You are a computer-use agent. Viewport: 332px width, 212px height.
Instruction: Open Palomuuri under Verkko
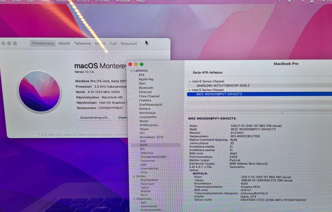coord(147,184)
